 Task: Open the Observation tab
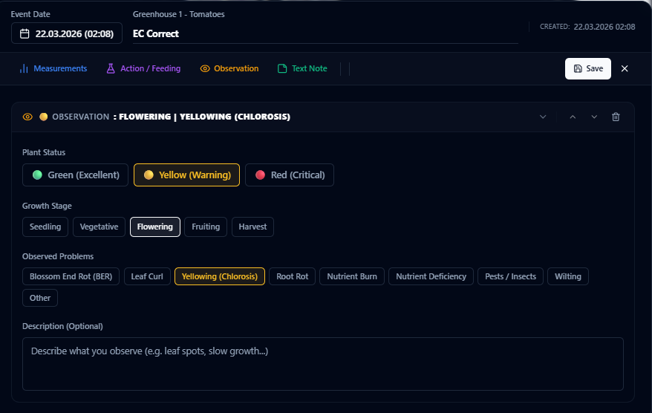[x=229, y=68]
